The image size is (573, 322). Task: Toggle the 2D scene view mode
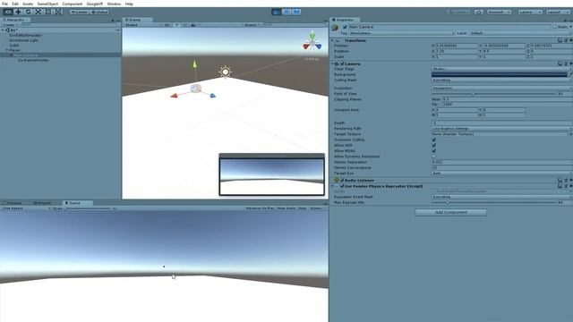(167, 25)
